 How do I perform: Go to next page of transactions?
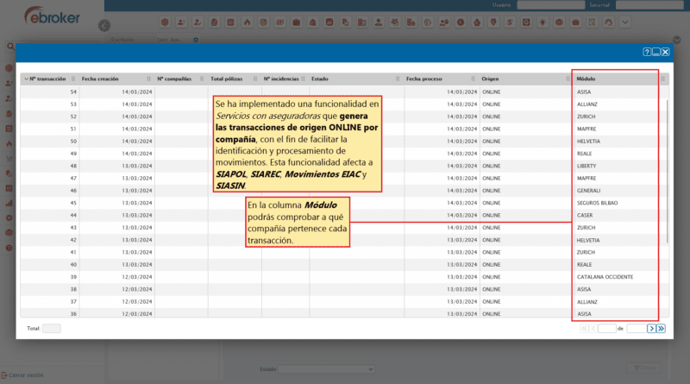[x=651, y=329]
